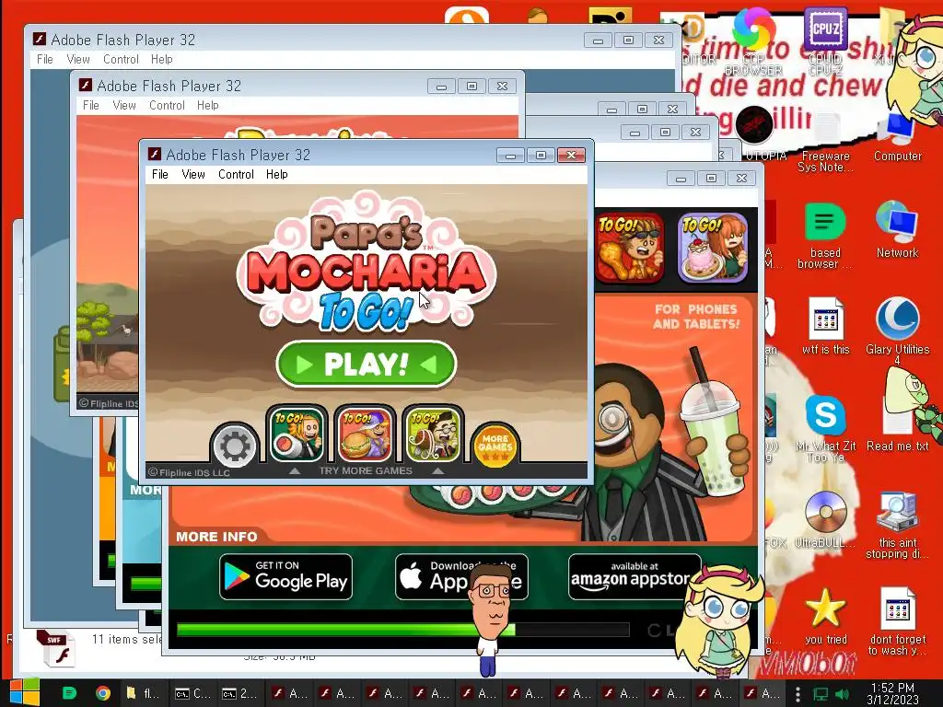
Task: Open Google Chrome from the taskbar
Action: 103,693
